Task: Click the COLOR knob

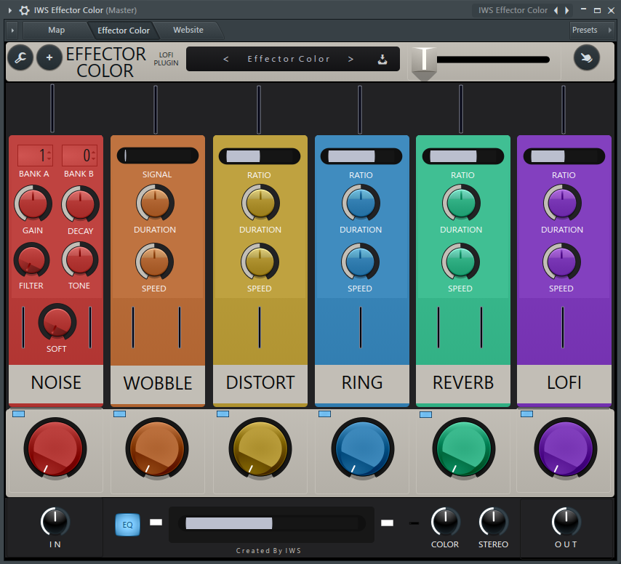Action: (x=445, y=522)
